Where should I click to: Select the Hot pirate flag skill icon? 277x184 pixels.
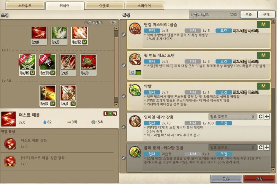(48, 65)
